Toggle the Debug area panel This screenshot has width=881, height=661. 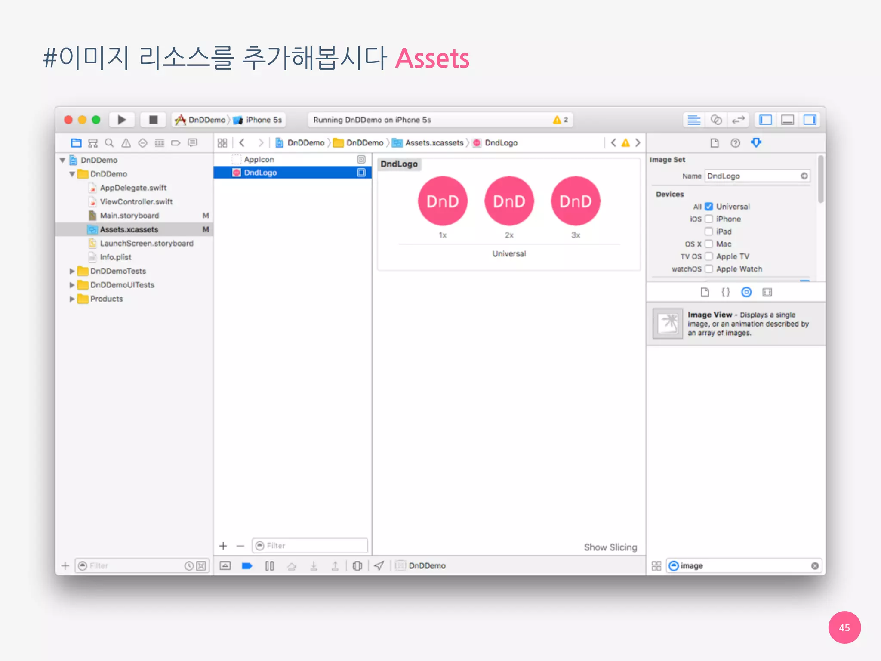788,120
